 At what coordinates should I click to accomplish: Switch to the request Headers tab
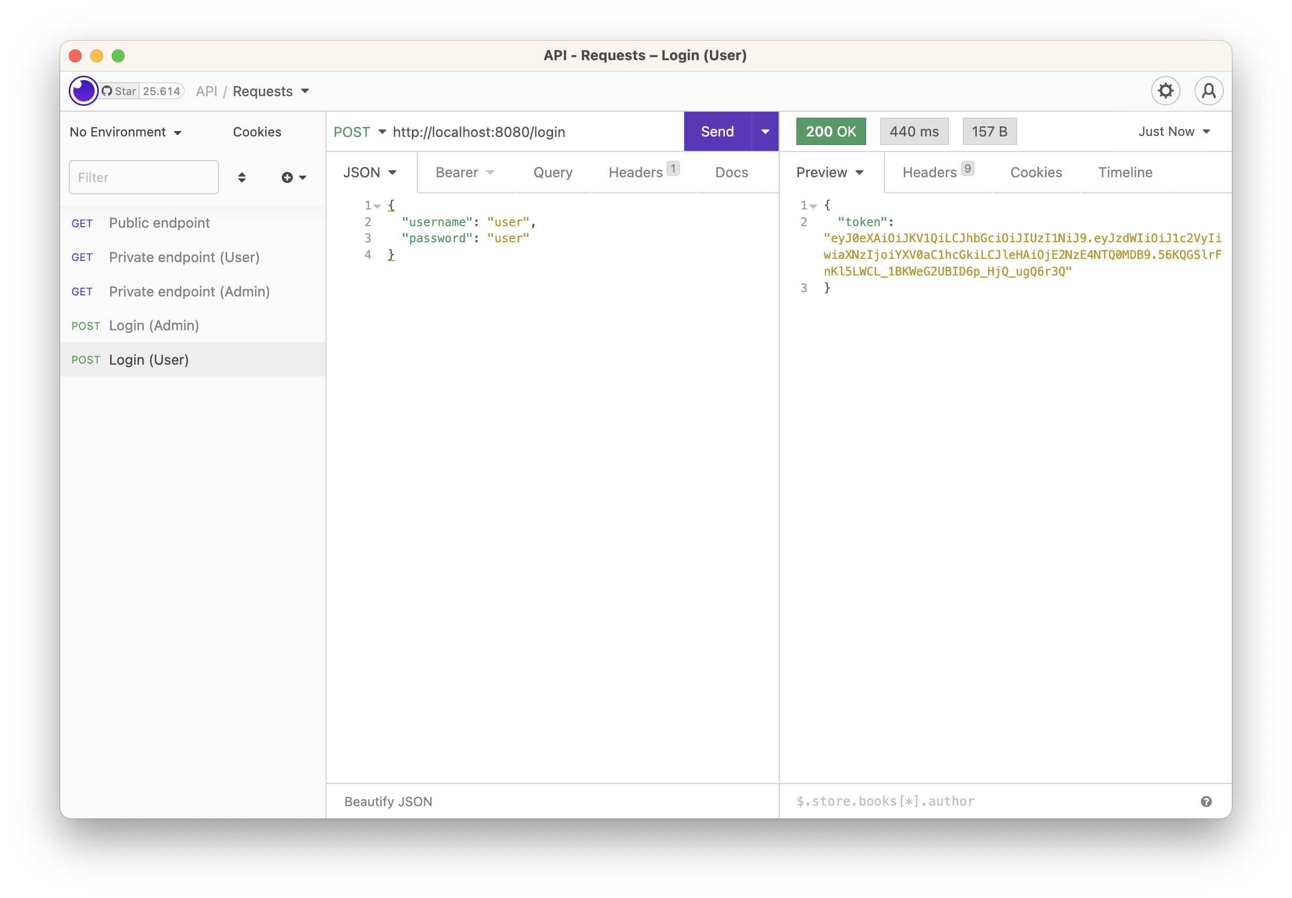(x=643, y=172)
